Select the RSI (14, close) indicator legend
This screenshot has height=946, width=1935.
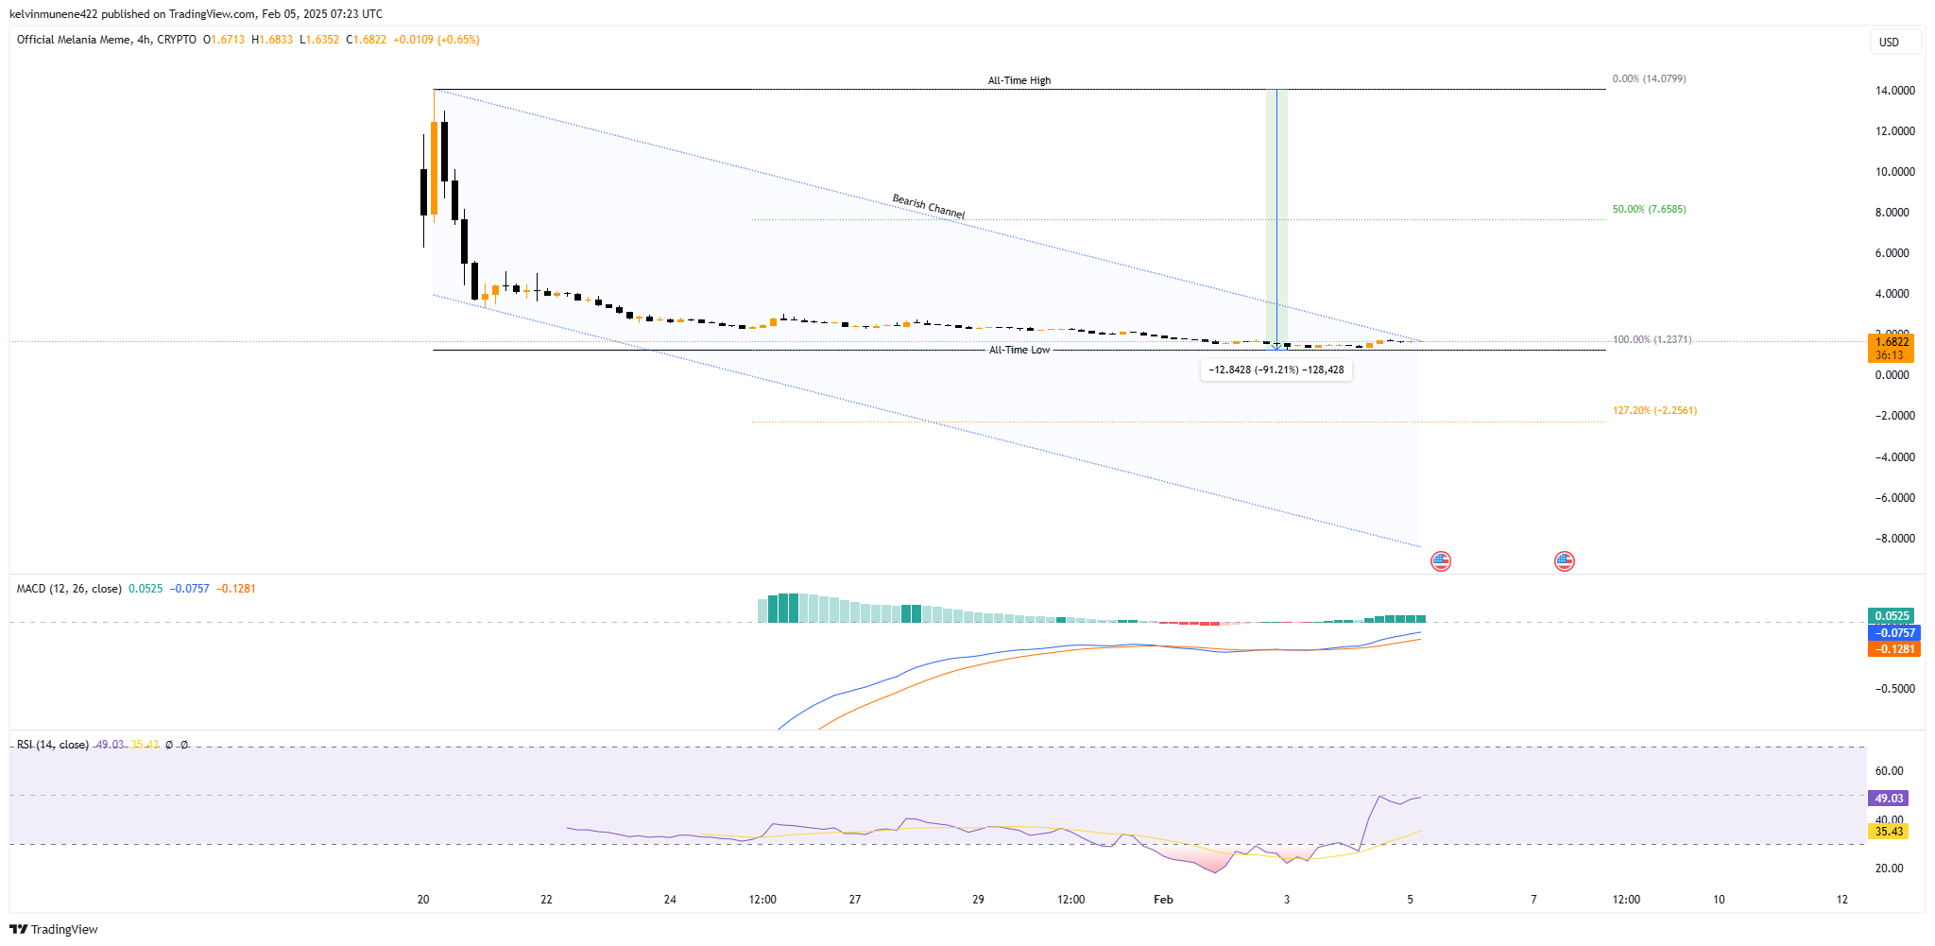click(53, 745)
